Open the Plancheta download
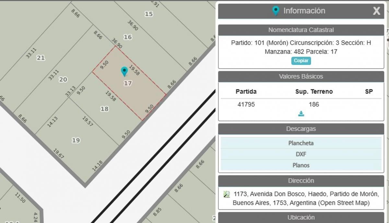 301,143
